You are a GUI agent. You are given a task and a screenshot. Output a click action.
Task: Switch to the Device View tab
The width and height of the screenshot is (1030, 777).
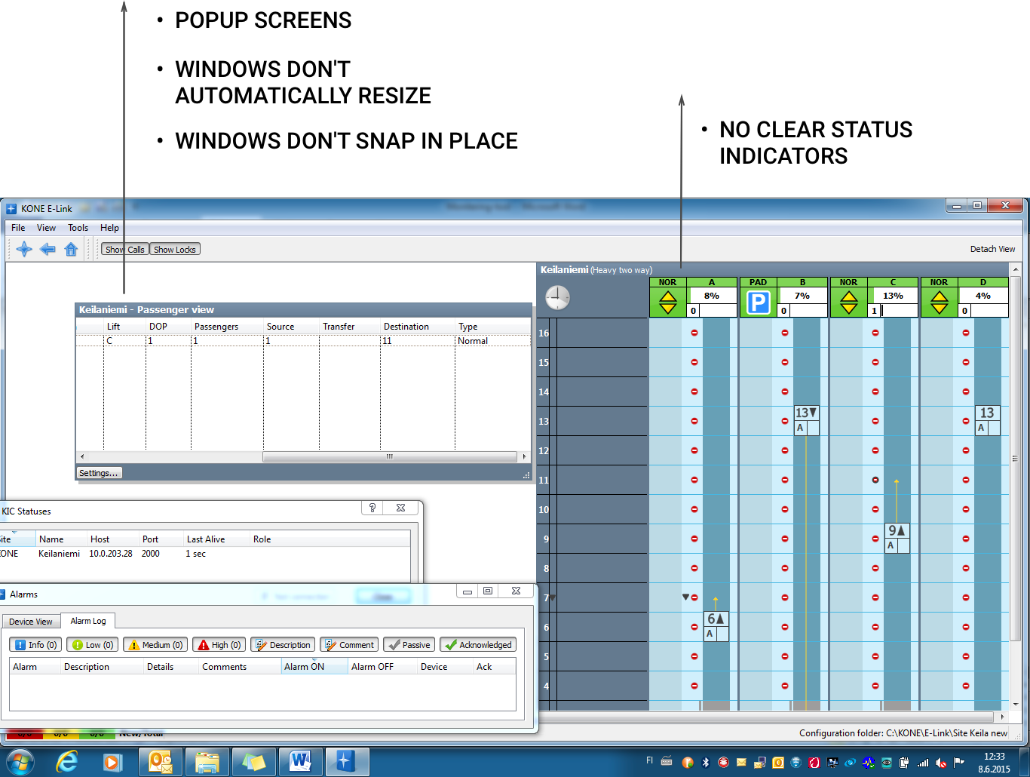[31, 622]
